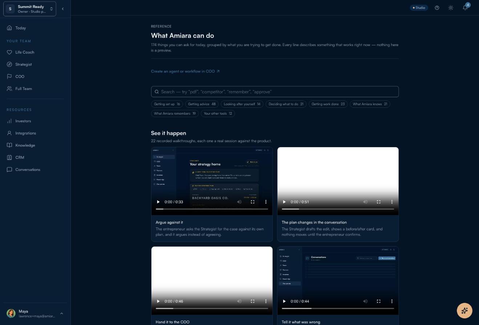Click the Studio plan badge
This screenshot has width=479, height=325.
[x=419, y=8]
